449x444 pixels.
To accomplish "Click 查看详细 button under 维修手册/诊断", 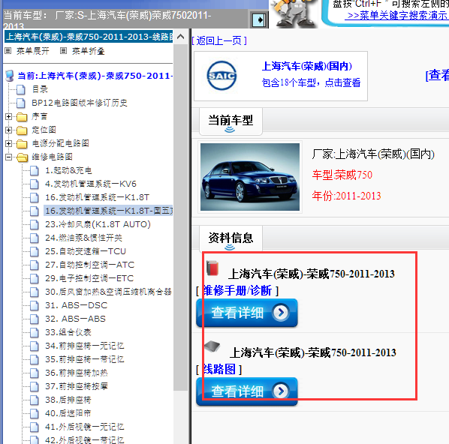I will click(x=247, y=313).
